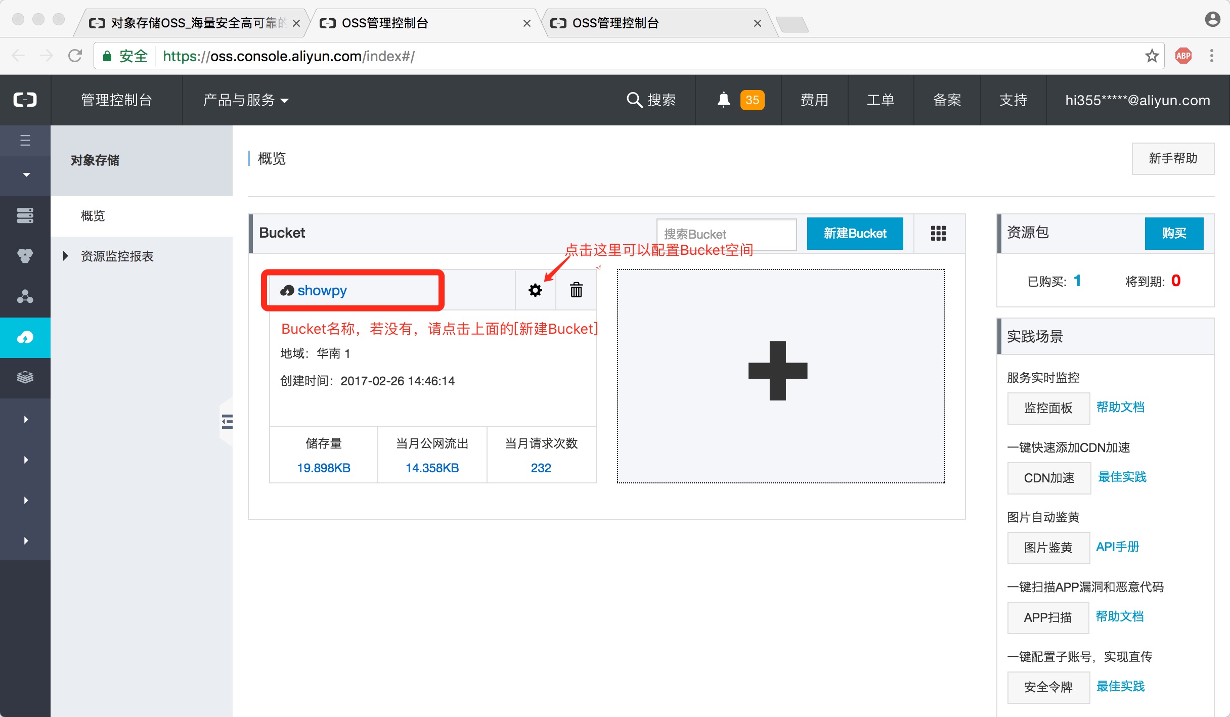The width and height of the screenshot is (1230, 717).
Task: Expand the third collapsed sidebar group arrow
Action: click(26, 500)
